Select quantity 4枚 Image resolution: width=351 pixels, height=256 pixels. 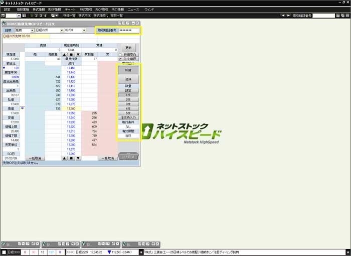pos(128,108)
